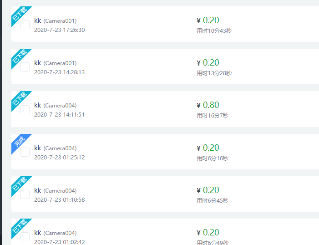
Task: Select the ¥ 0.80 price amount
Action: coord(208,105)
